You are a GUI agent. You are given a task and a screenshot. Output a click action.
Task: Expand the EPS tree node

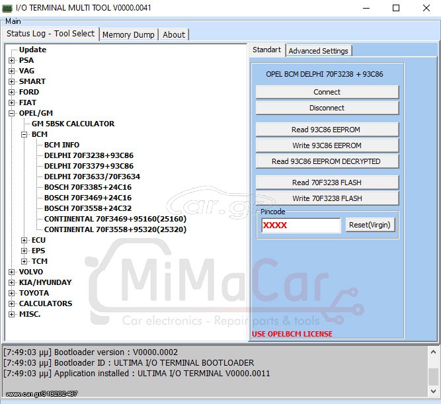(x=24, y=251)
